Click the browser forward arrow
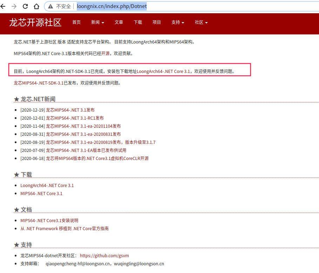The height and width of the screenshot is (273, 319). (x=14, y=6)
